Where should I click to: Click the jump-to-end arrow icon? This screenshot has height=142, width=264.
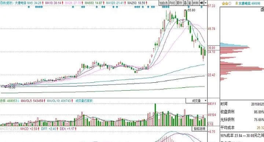pyautogui.click(x=202, y=3)
